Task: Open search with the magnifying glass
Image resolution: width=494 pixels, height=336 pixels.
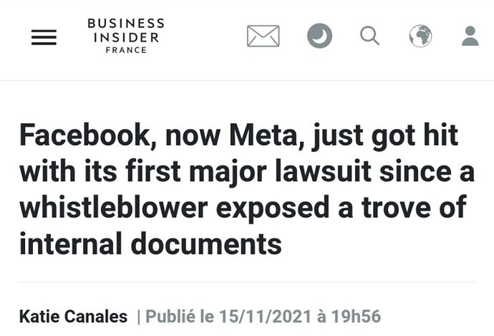Action: [x=369, y=35]
